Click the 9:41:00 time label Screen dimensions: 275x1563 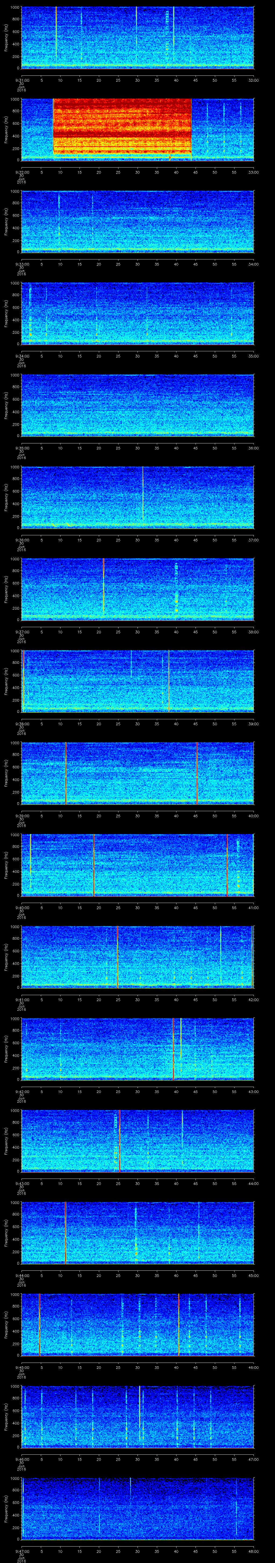tap(22, 999)
